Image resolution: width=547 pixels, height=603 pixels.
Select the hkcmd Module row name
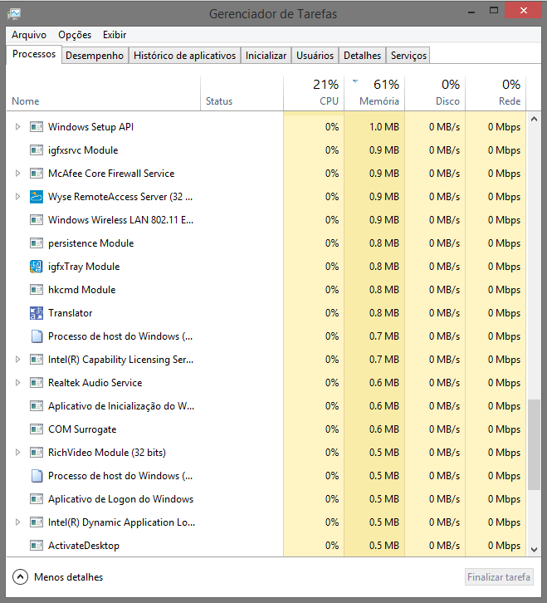pyautogui.click(x=82, y=290)
